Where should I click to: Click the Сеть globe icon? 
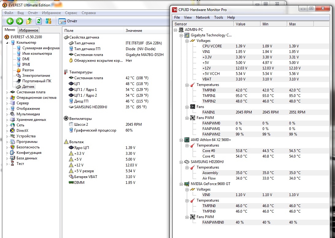pyautogui.click(x=13, y=125)
